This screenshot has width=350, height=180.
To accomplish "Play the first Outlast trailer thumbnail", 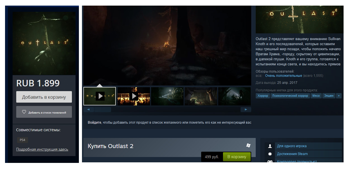I will coord(100,96).
